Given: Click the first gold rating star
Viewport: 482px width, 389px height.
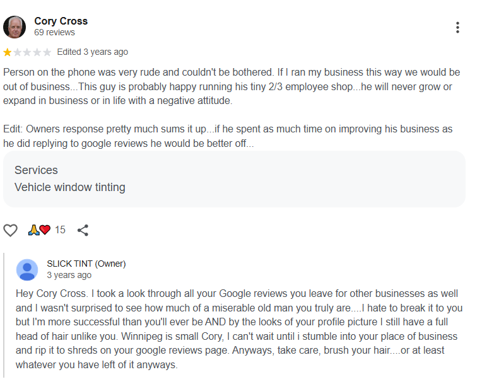Looking at the screenshot, I should pos(7,52).
